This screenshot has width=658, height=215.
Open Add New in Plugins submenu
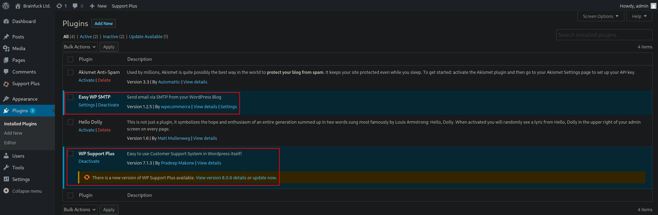13,133
